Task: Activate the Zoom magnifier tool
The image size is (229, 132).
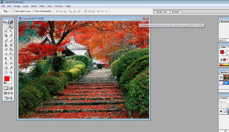Action: pyautogui.click(x=11, y=72)
